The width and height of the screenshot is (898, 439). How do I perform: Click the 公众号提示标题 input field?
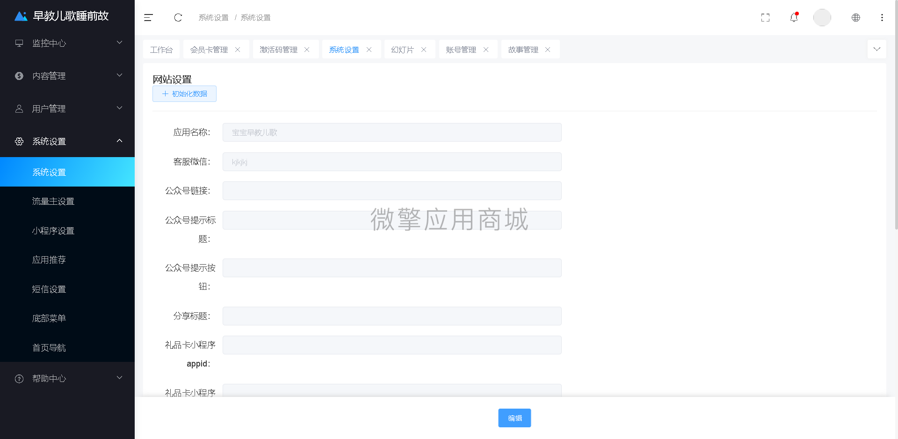pyautogui.click(x=392, y=220)
